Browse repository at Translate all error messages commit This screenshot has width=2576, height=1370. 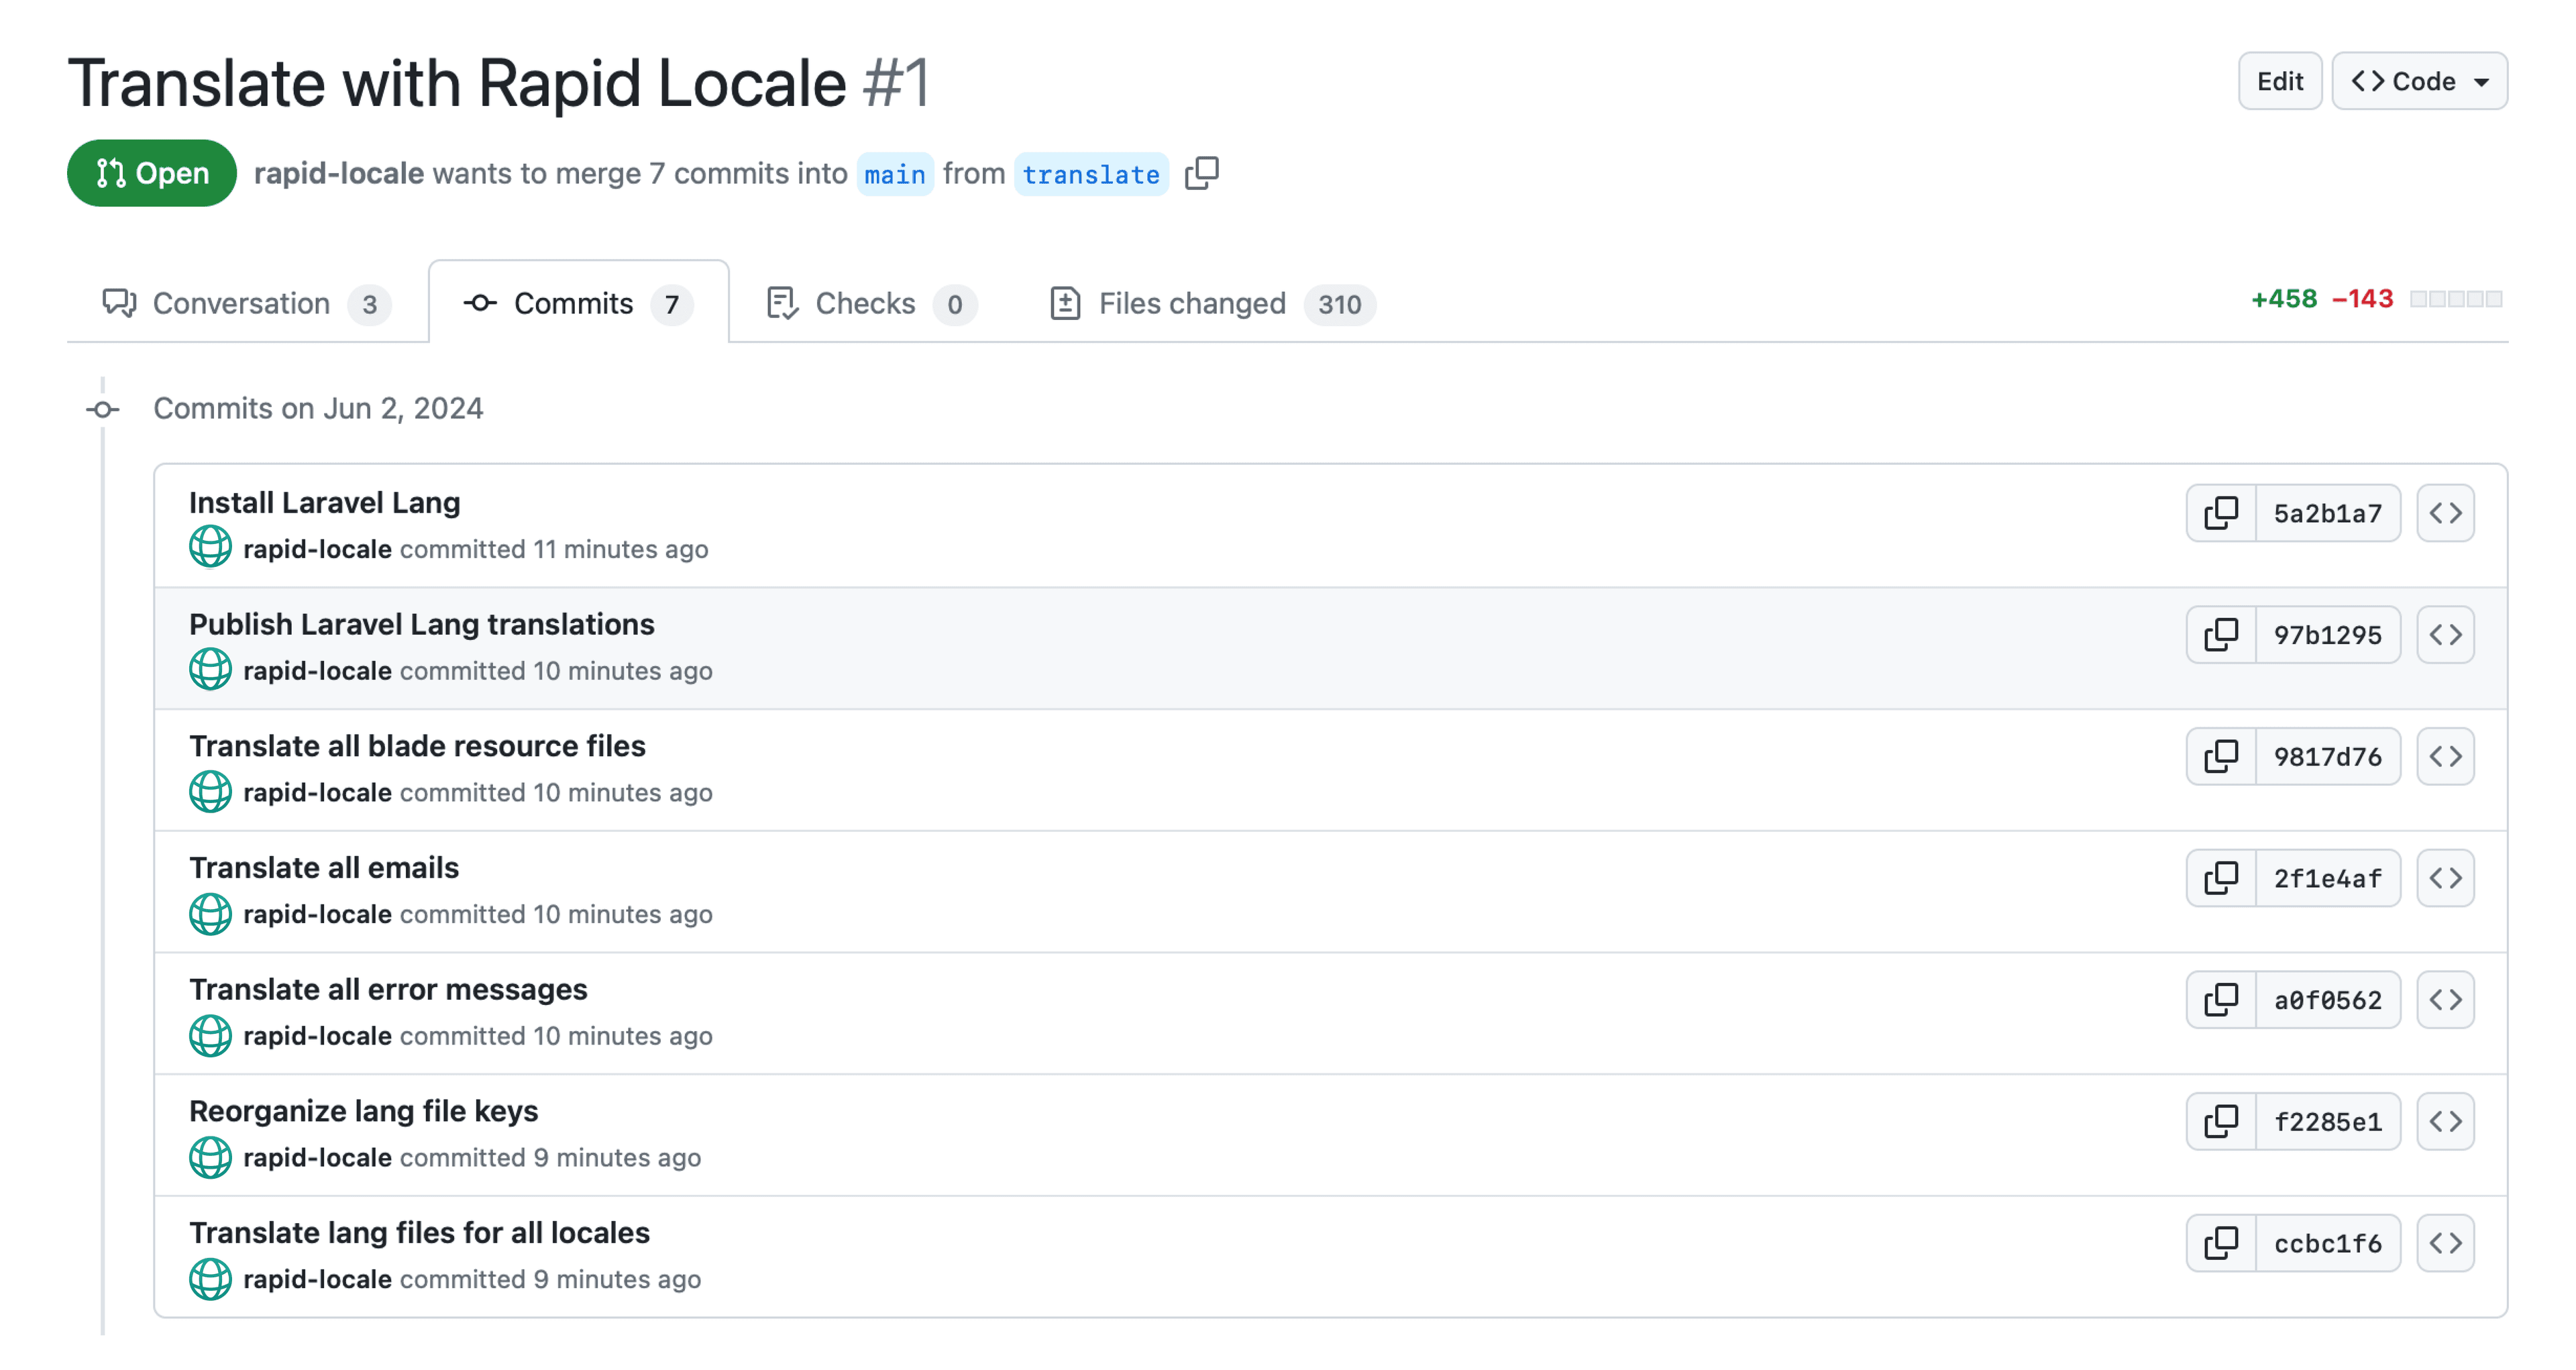pos(2445,1000)
